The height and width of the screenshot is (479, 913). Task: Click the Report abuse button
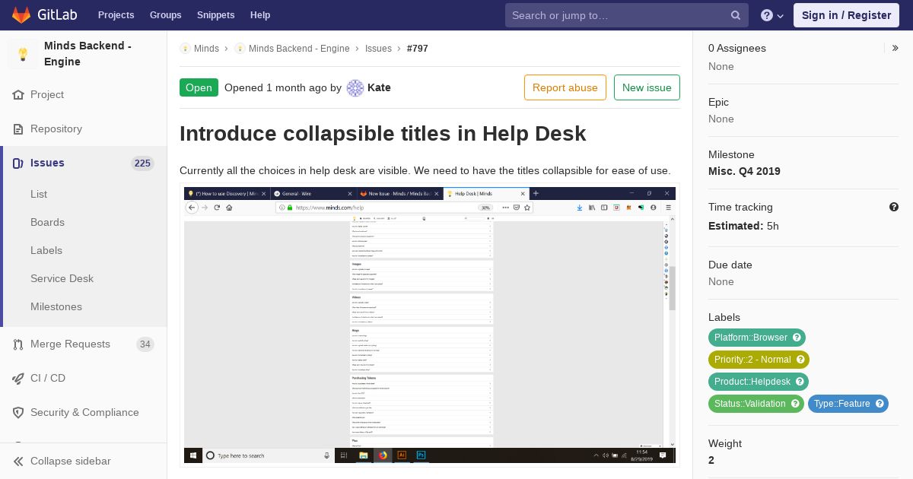(565, 87)
